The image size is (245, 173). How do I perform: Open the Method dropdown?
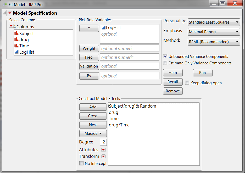pos(214,42)
